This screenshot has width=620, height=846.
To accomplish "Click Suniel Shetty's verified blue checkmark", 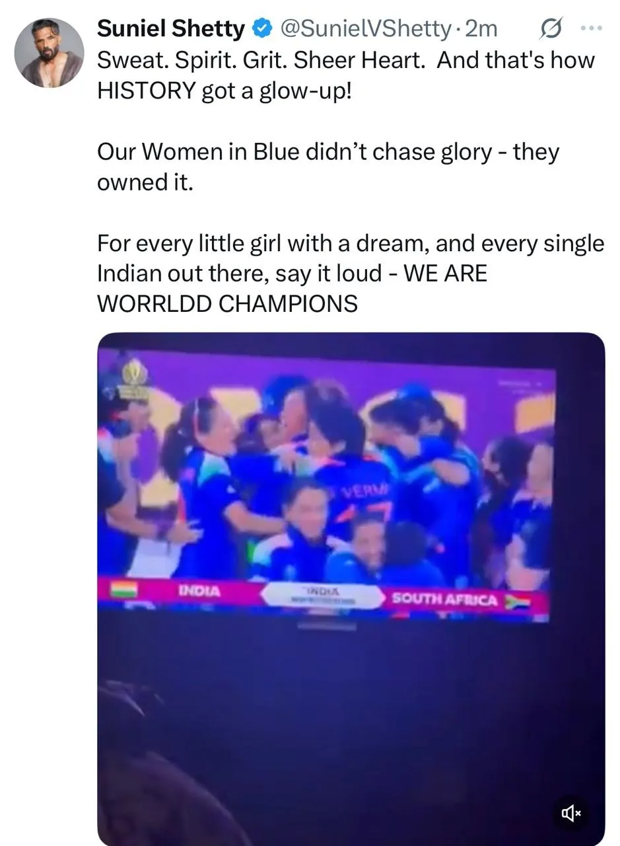I will 263,28.
